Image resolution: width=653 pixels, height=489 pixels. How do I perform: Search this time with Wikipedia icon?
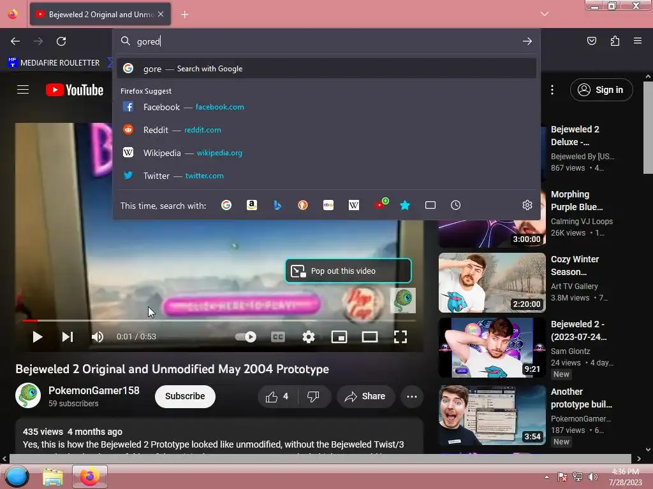coord(353,205)
